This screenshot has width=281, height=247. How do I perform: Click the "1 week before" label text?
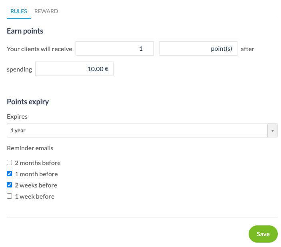pyautogui.click(x=34, y=196)
